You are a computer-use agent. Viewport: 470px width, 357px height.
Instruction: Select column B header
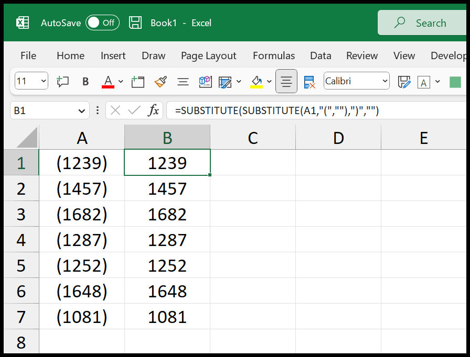pyautogui.click(x=167, y=137)
